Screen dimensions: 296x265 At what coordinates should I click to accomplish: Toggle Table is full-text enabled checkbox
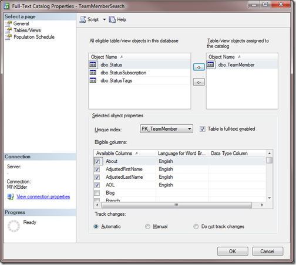[x=203, y=129]
